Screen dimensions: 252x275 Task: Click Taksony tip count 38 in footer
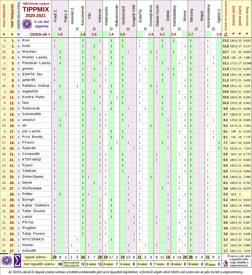[x=191, y=257]
